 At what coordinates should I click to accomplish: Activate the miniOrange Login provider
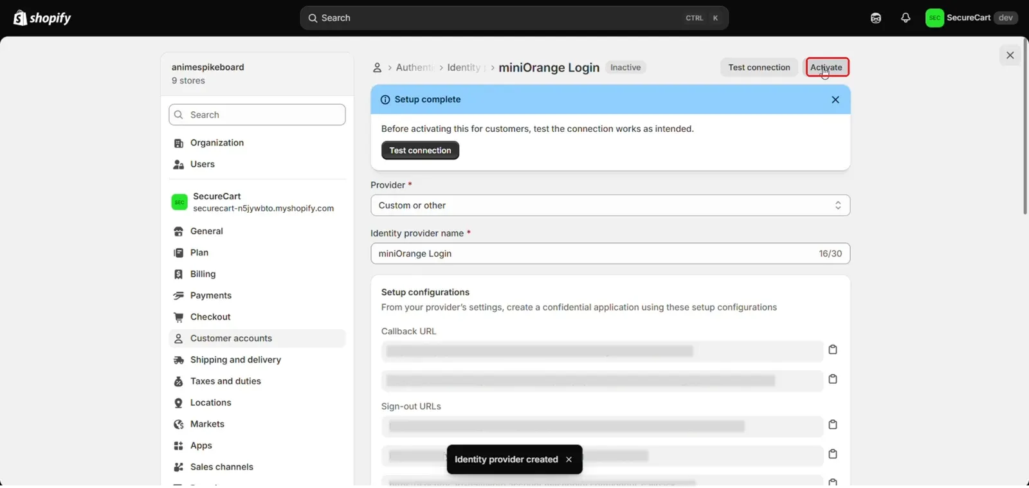(x=826, y=68)
